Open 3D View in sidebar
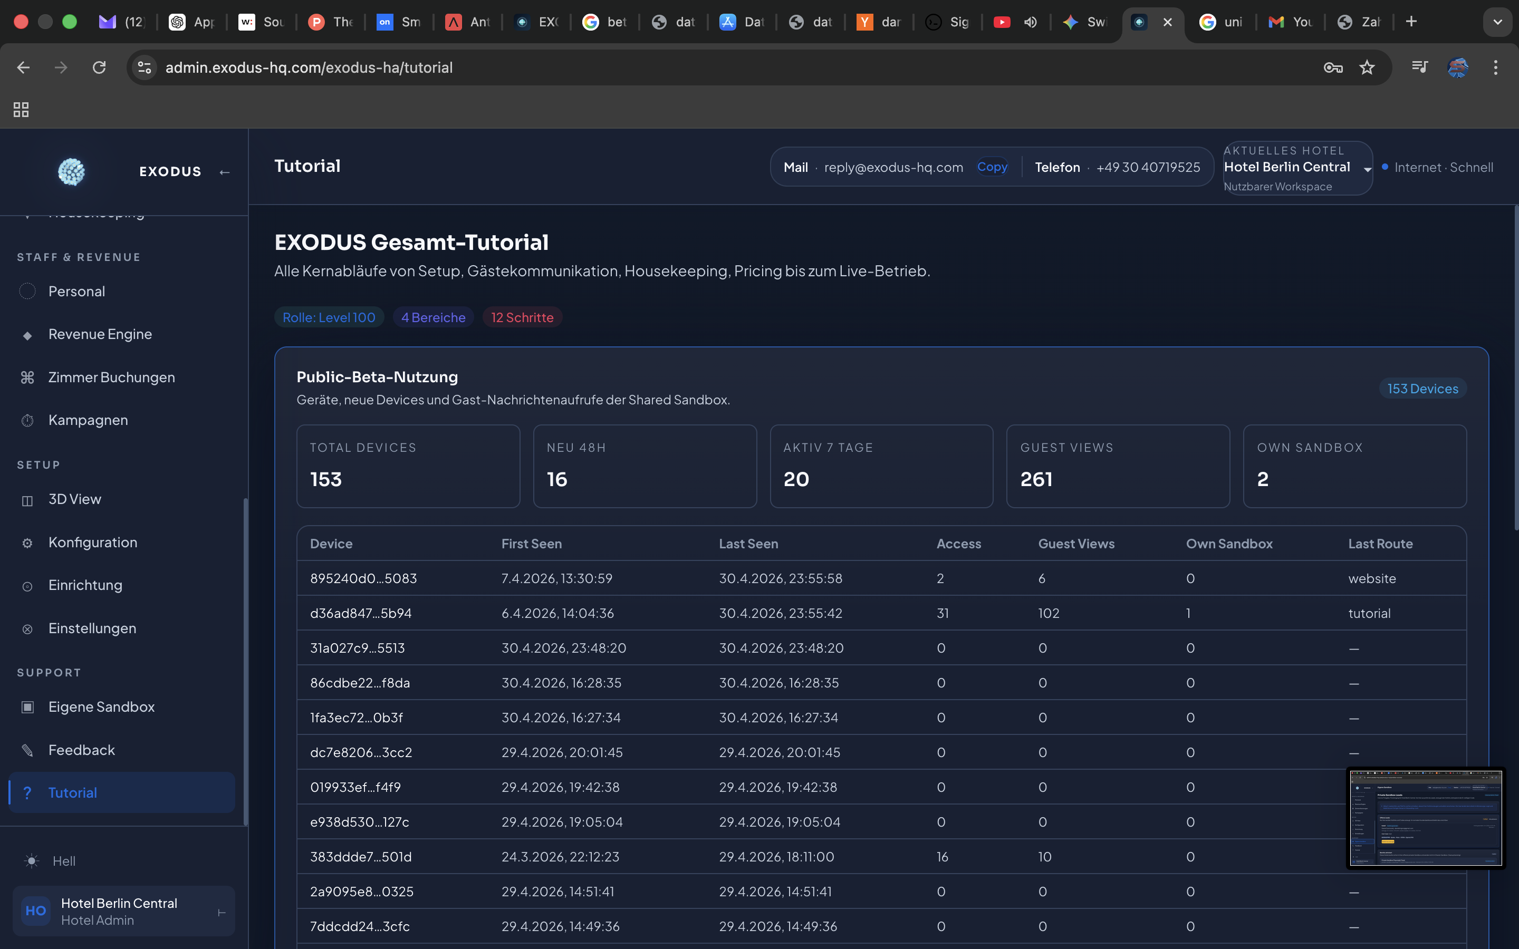The width and height of the screenshot is (1519, 949). tap(75, 499)
